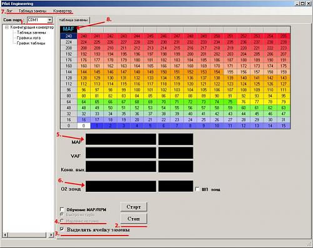Image resolution: width=313 pixels, height=248 pixels.
Task: Click the wide VAF display field
Action: coord(121,153)
